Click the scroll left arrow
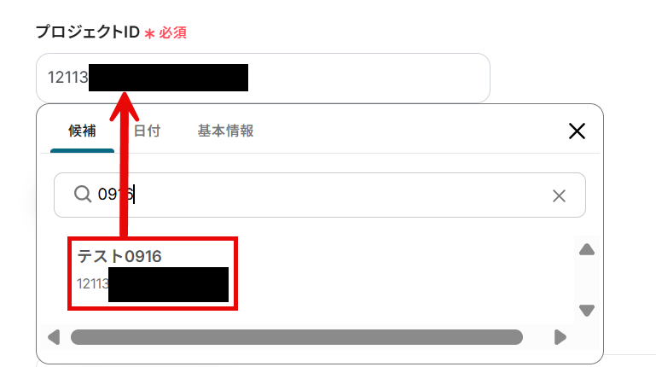The height and width of the screenshot is (367, 656). coord(54,337)
